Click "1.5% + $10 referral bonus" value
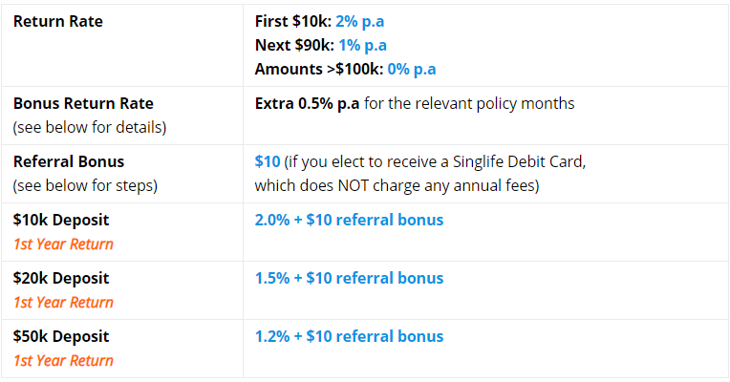Viewport: 730px width, 382px height. 349,278
